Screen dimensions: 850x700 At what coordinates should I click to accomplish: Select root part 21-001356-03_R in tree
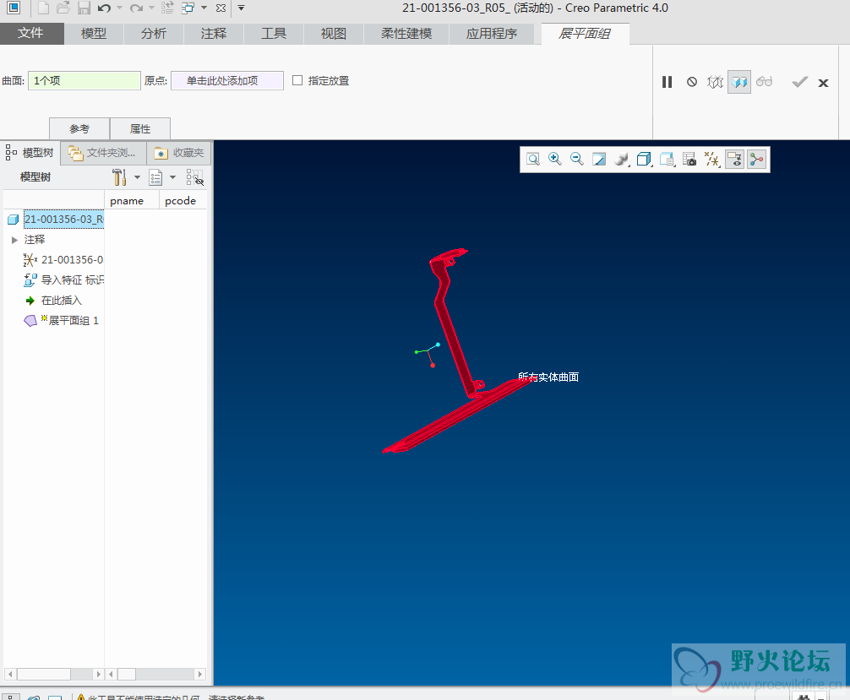pos(64,219)
